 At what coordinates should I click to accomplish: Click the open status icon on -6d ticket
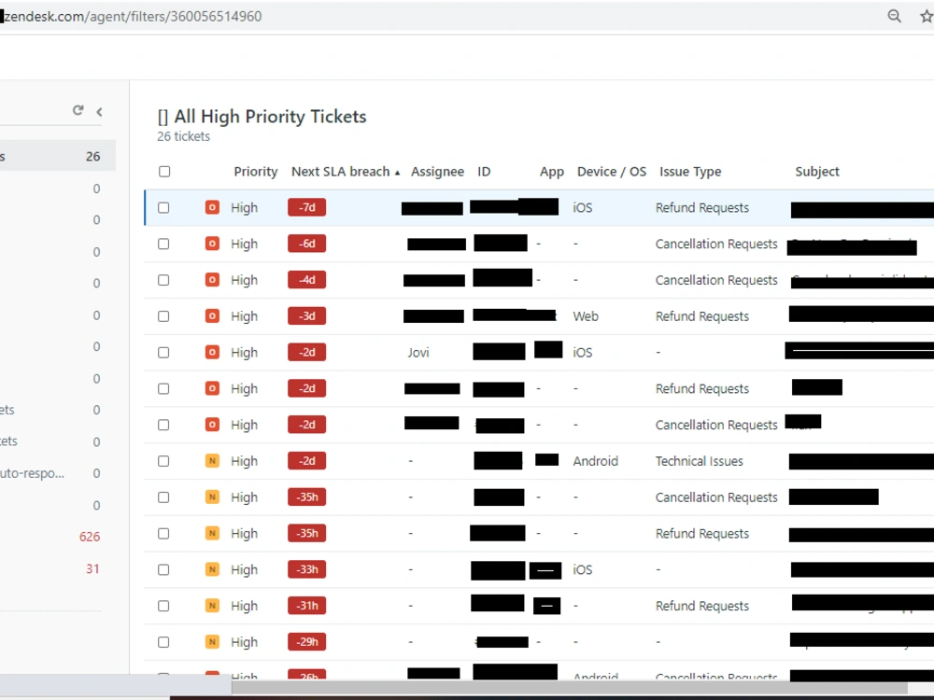pyautogui.click(x=212, y=244)
